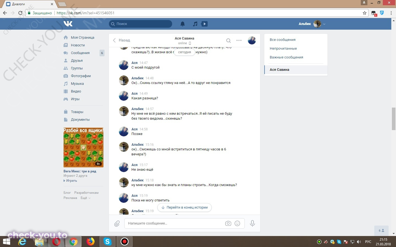The height and width of the screenshot is (247, 396).
Task: Open Друзья in sidebar
Action: click(x=77, y=61)
